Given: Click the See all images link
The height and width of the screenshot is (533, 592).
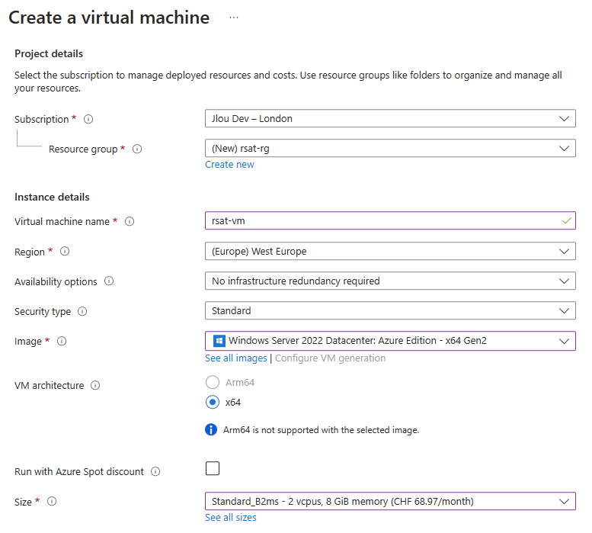Looking at the screenshot, I should click(236, 358).
